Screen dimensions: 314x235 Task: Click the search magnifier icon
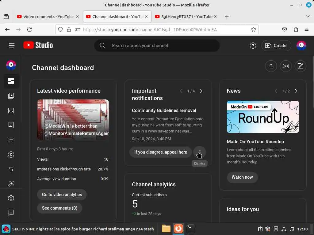tap(102, 46)
